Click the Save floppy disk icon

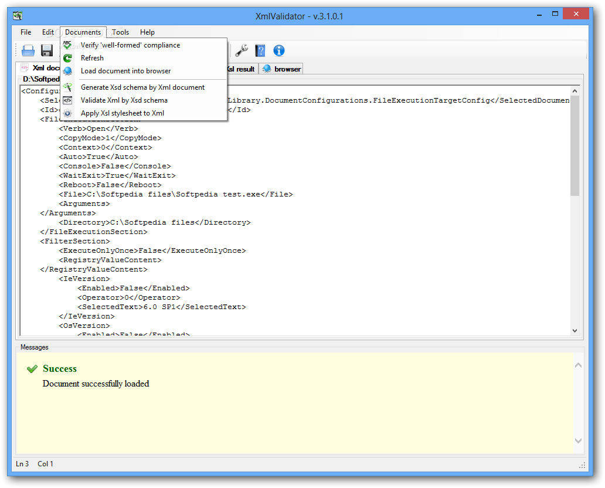47,50
